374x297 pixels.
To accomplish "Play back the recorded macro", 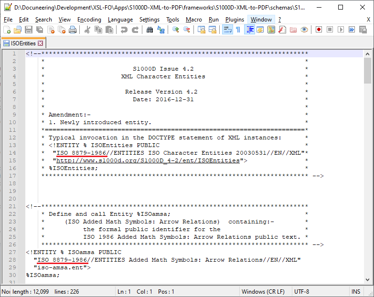I will (x=341, y=30).
